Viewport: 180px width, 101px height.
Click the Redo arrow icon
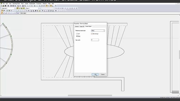click(37, 6)
